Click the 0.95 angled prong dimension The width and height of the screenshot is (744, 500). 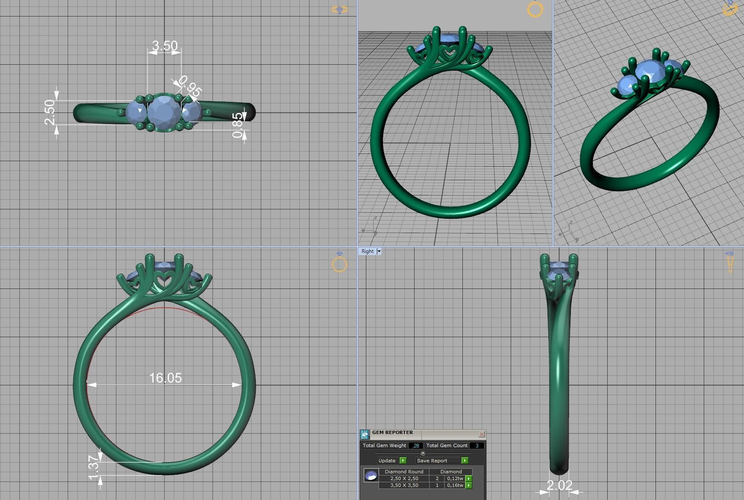pos(190,86)
